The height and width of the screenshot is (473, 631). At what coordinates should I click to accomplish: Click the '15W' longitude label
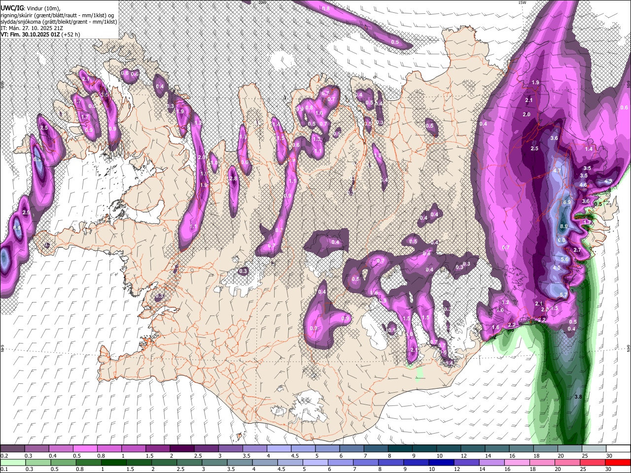[522, 2]
